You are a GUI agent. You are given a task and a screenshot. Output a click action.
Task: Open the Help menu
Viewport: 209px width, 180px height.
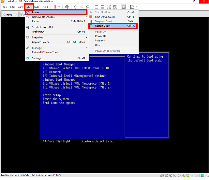pyautogui.click(x=45, y=7)
